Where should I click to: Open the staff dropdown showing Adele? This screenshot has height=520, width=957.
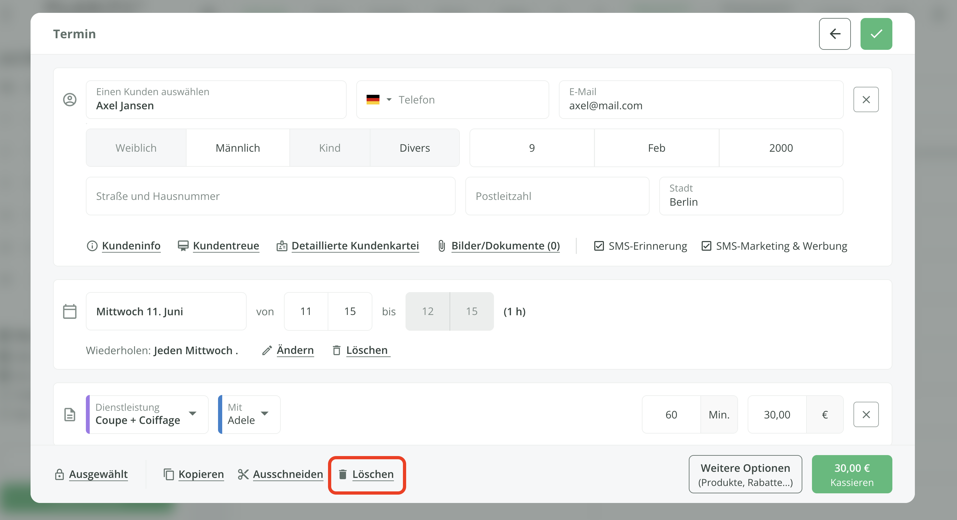coord(265,415)
